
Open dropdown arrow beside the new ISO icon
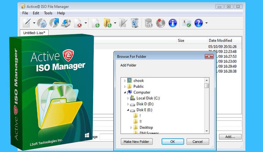click(x=34, y=23)
